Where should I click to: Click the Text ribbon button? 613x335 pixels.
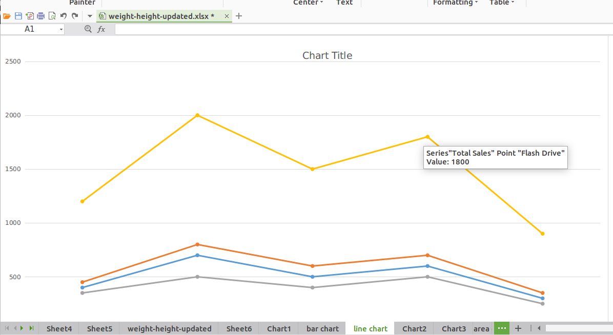pos(344,3)
